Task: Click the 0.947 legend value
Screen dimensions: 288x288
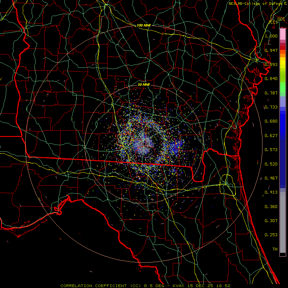Action: (x=271, y=50)
